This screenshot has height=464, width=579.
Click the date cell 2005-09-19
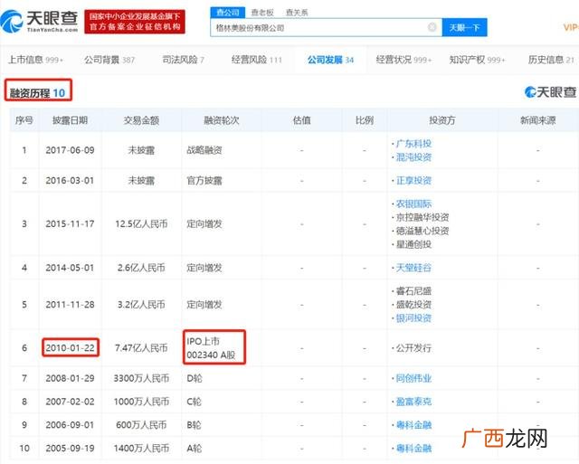point(70,448)
